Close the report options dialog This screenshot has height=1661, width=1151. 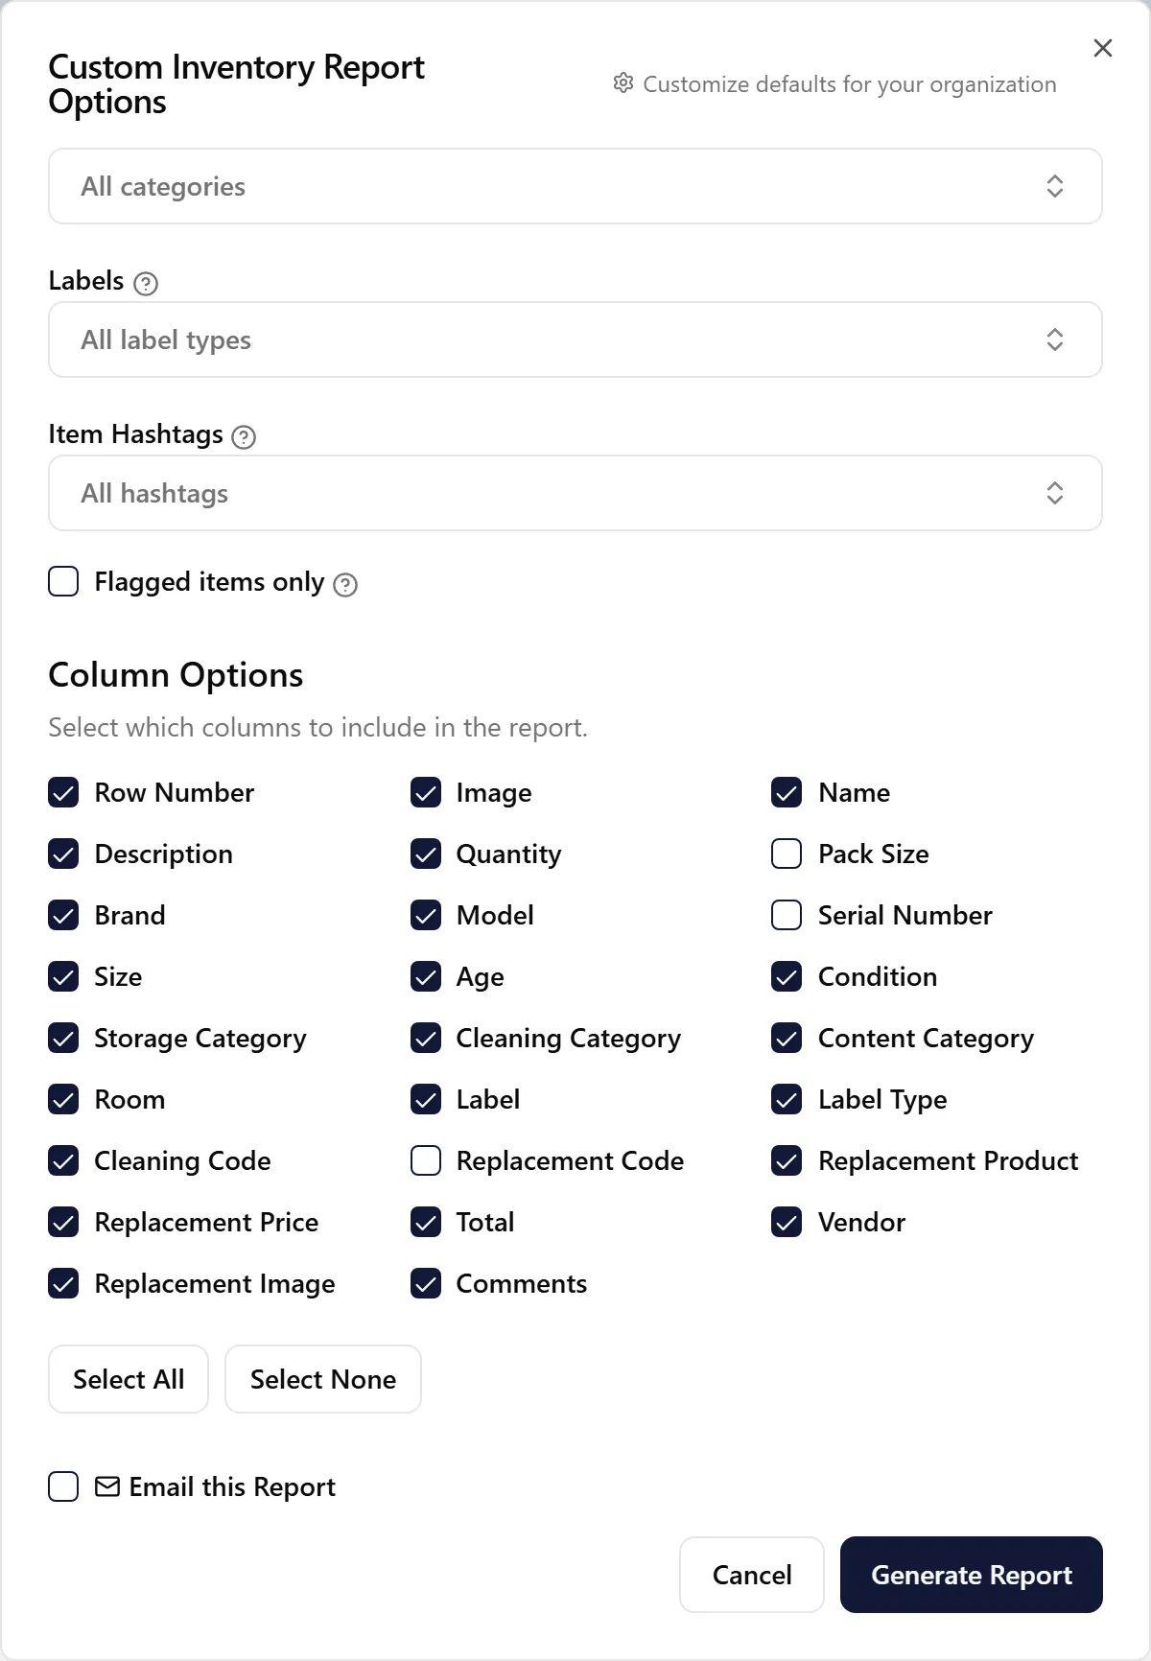(x=1103, y=48)
